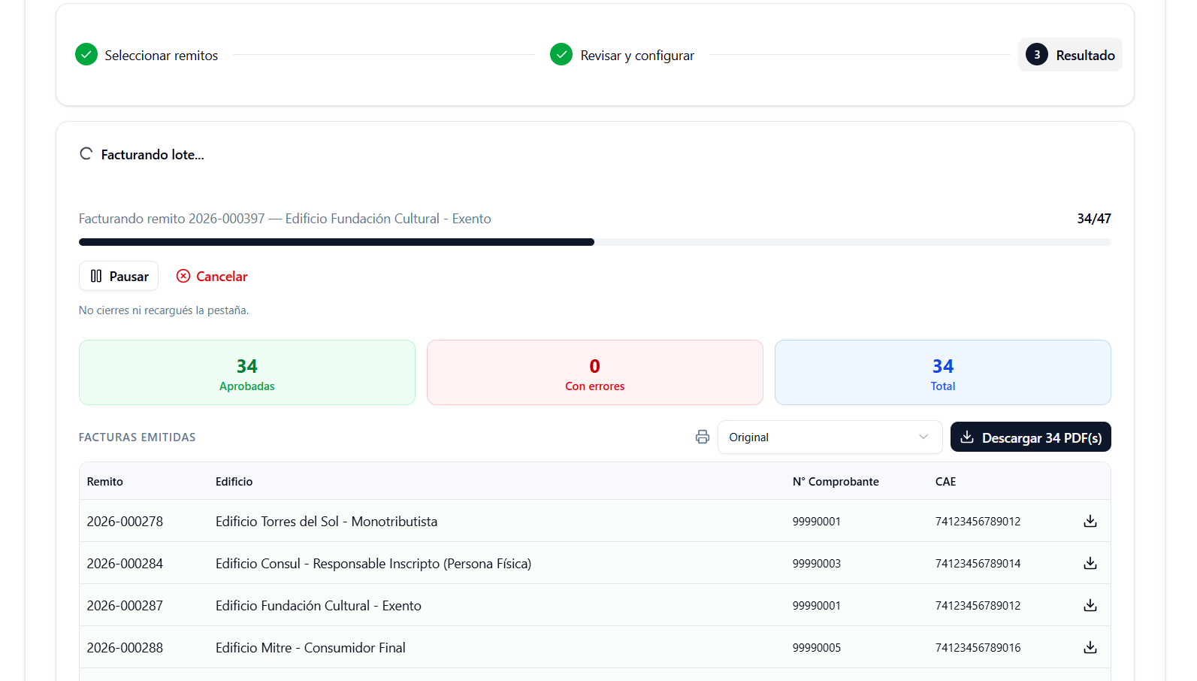
Task: Click the Remito column header
Action: 105,482
